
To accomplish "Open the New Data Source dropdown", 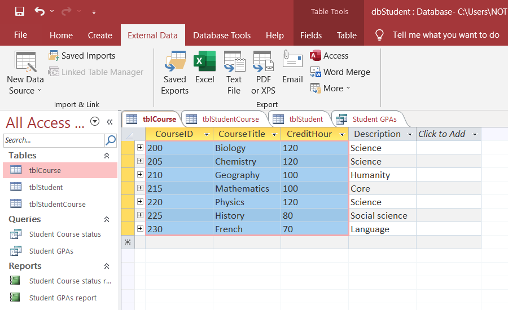I will click(25, 73).
